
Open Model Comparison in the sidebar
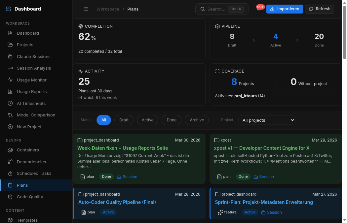pyautogui.click(x=36, y=115)
